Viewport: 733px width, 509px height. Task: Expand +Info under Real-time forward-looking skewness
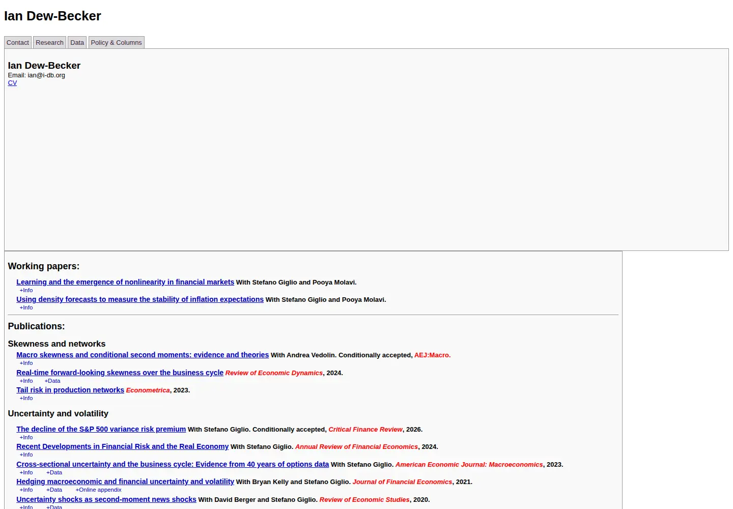(x=26, y=381)
